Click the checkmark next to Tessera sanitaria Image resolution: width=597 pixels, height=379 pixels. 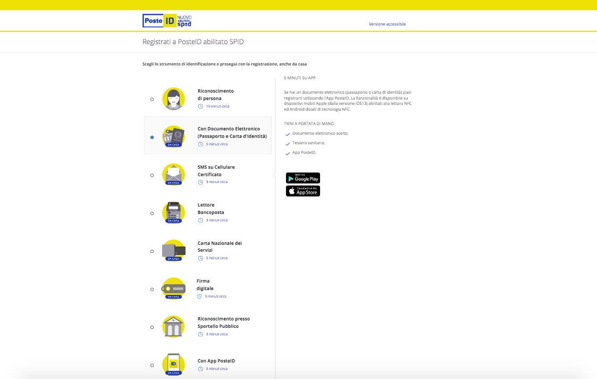[288, 144]
